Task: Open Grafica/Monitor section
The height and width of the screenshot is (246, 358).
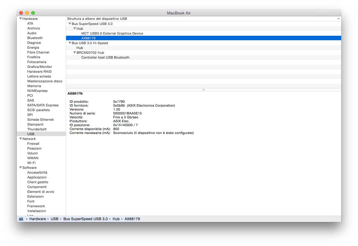Action: pos(40,66)
